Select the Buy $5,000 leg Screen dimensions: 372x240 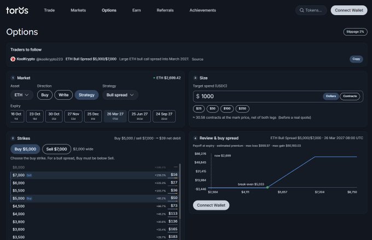(x=25, y=149)
